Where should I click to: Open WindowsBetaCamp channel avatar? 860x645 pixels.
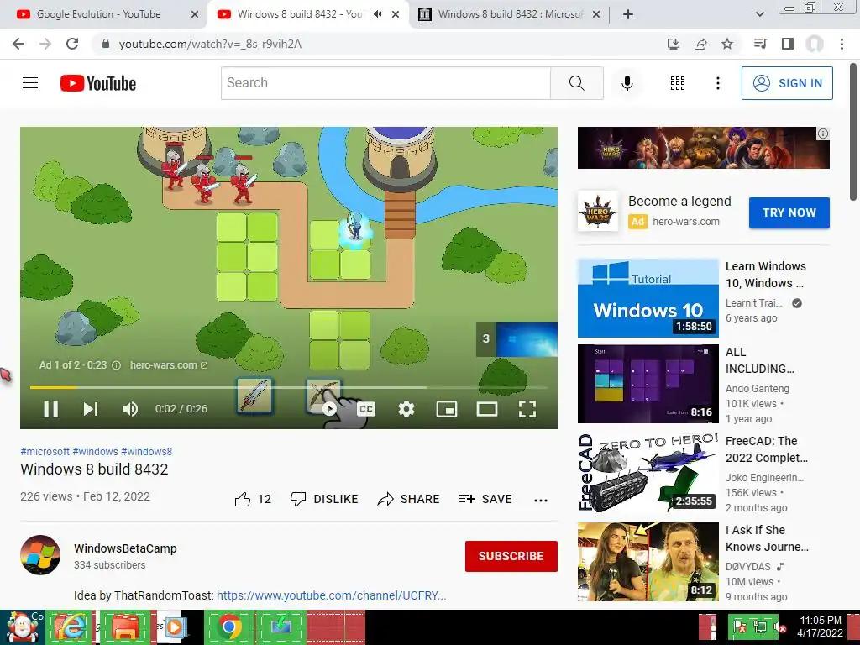(x=40, y=555)
